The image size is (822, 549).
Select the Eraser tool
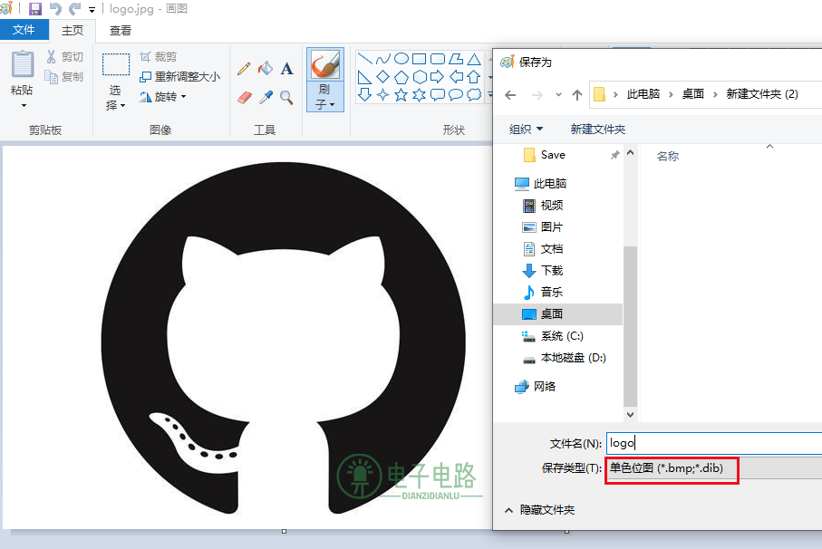coord(244,97)
